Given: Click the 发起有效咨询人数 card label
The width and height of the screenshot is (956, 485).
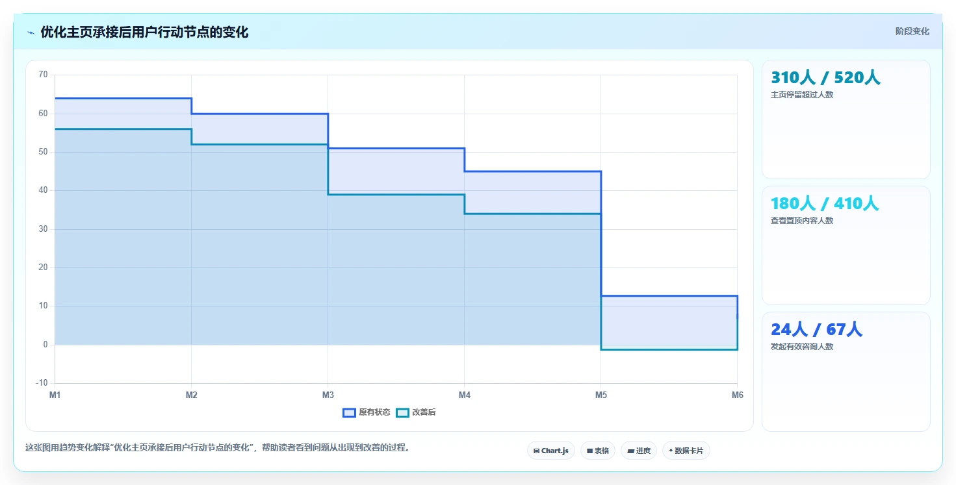Looking at the screenshot, I should [x=802, y=346].
